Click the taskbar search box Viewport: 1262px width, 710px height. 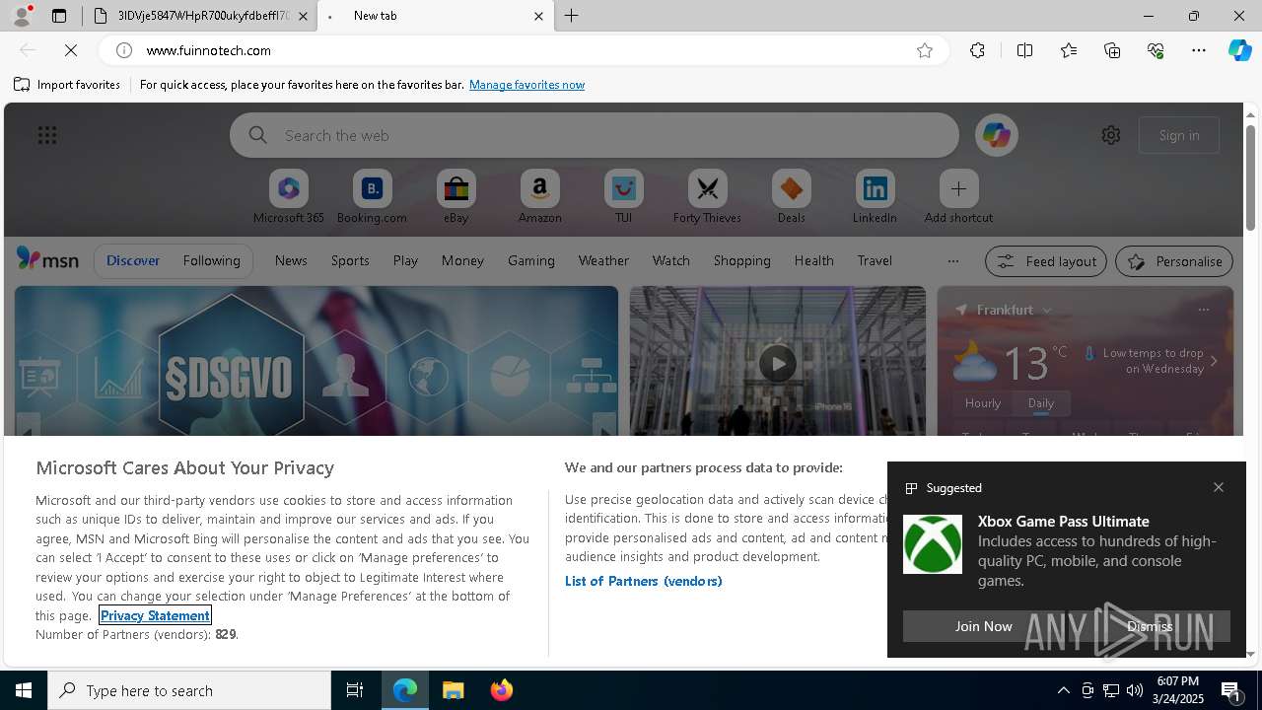[x=189, y=690]
